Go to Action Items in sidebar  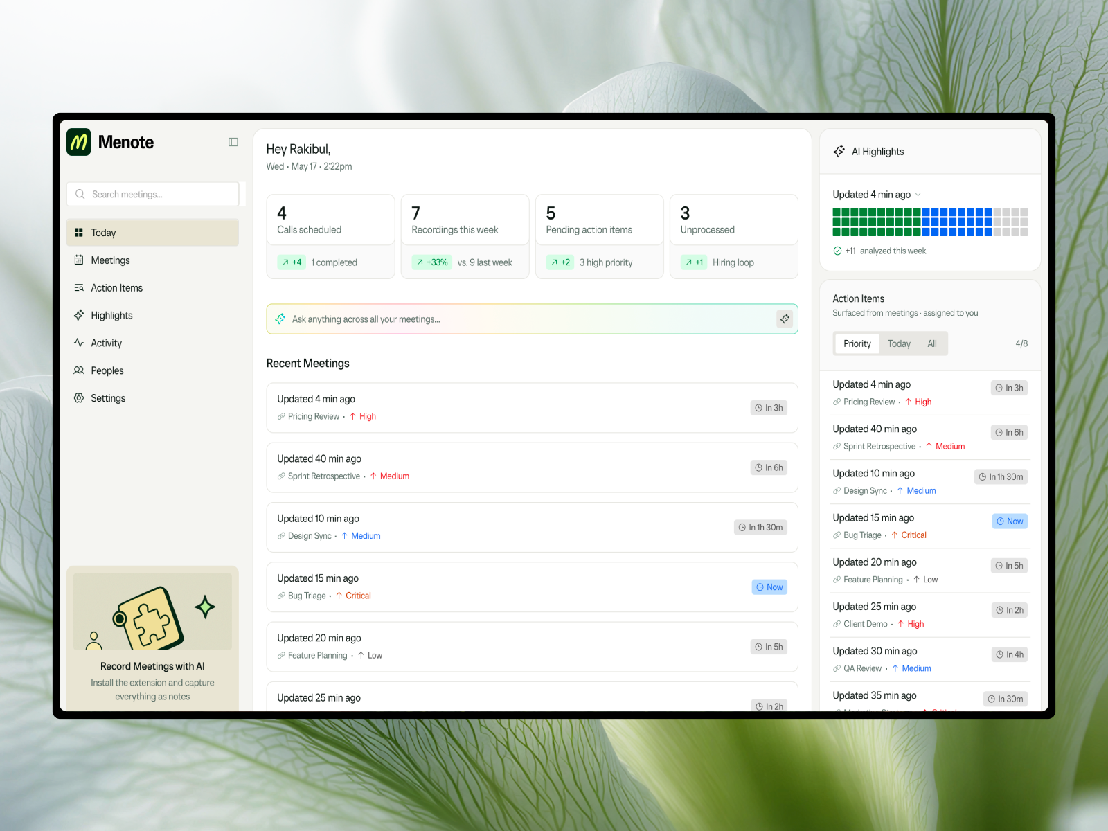click(152, 288)
